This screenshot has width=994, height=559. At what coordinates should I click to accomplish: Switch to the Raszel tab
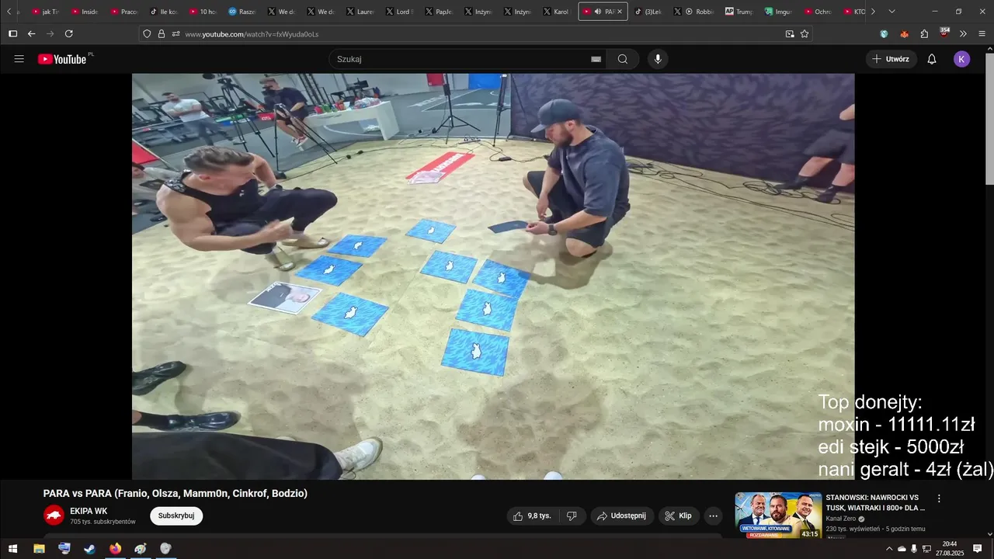click(242, 12)
